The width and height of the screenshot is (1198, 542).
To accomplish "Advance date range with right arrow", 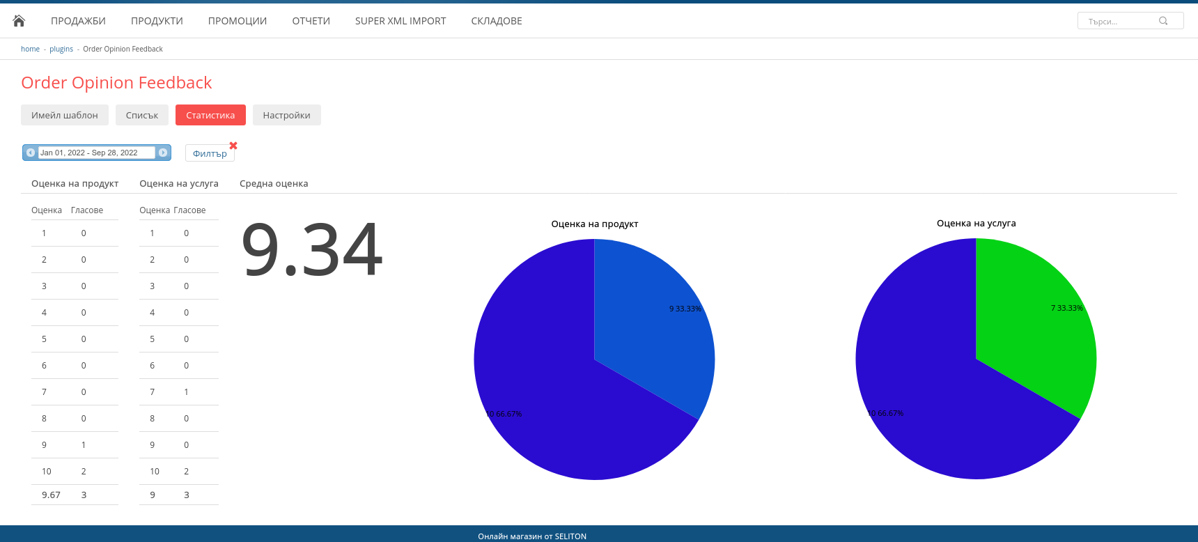I will [163, 153].
